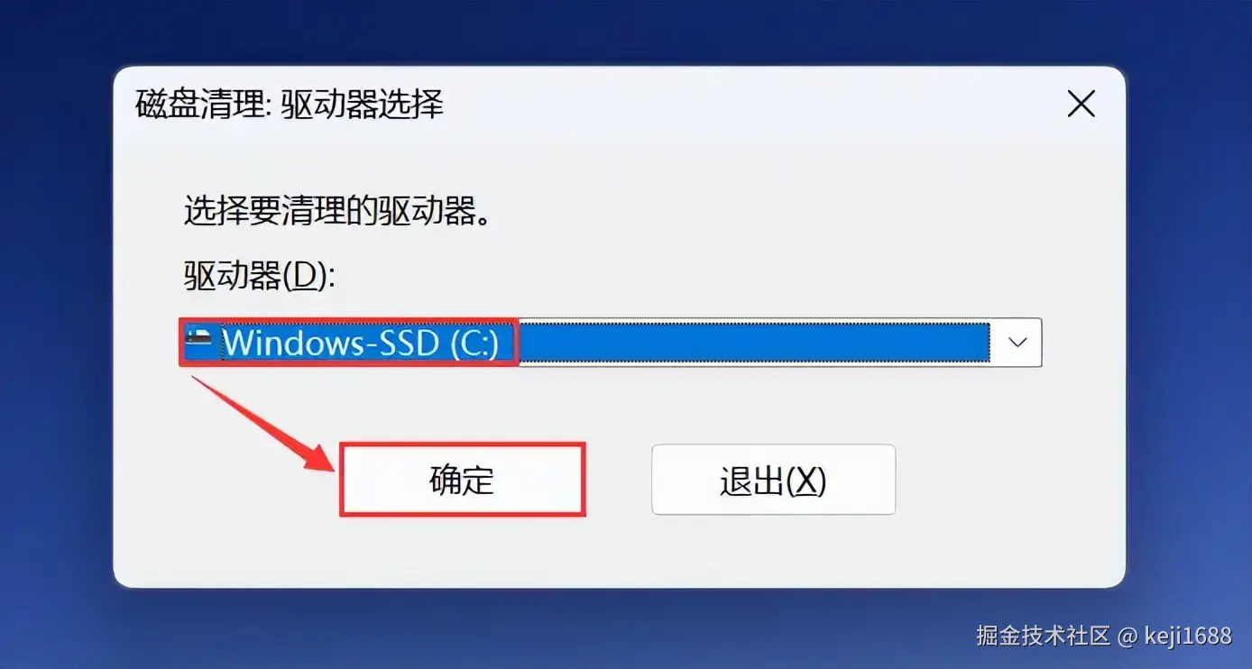Screen dimensions: 1252x669
Task: Click the 驱动器(D): field label
Action: pyautogui.click(x=259, y=277)
